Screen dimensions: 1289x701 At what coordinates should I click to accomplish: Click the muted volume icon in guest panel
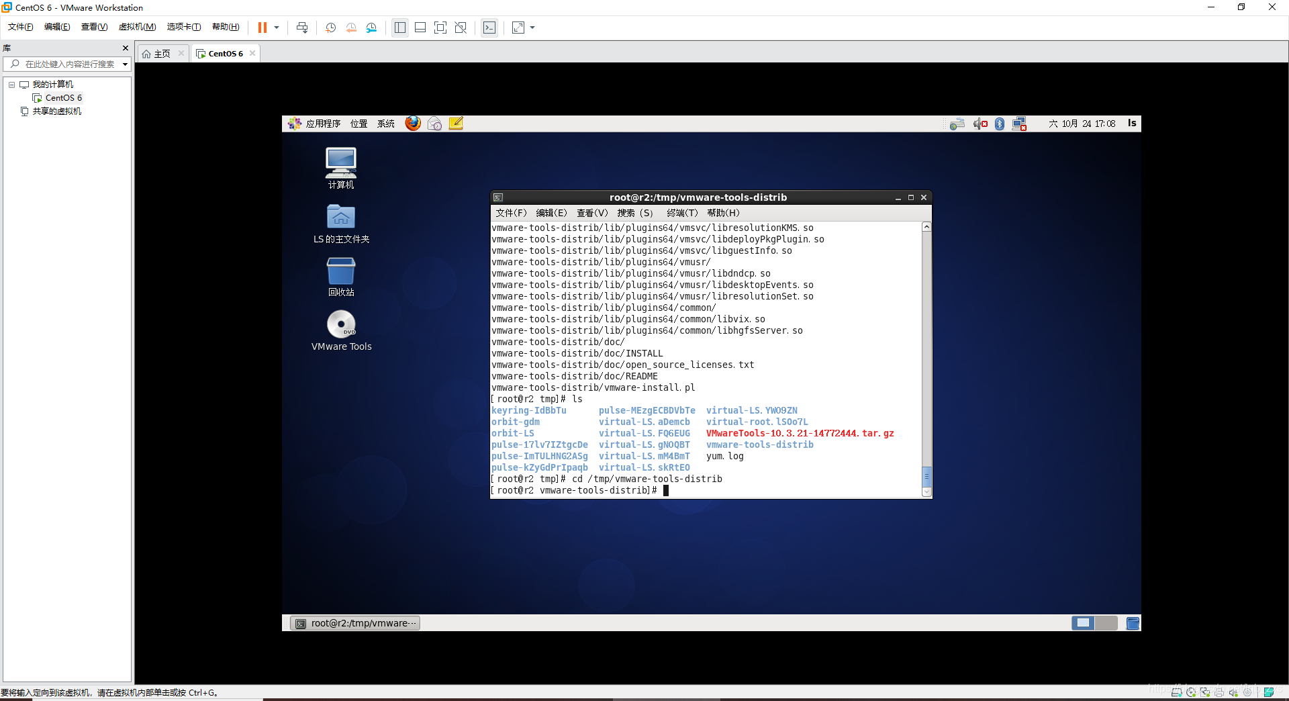point(980,124)
